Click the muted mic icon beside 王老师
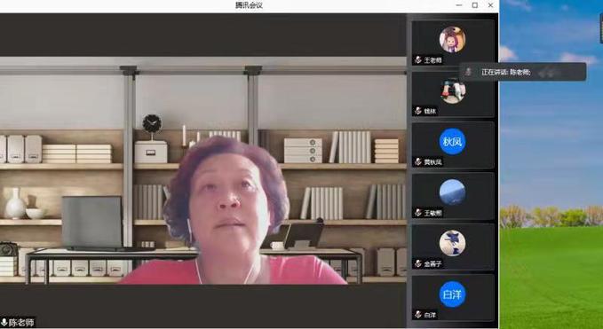Screen dimensions: 603x329 (418, 60)
